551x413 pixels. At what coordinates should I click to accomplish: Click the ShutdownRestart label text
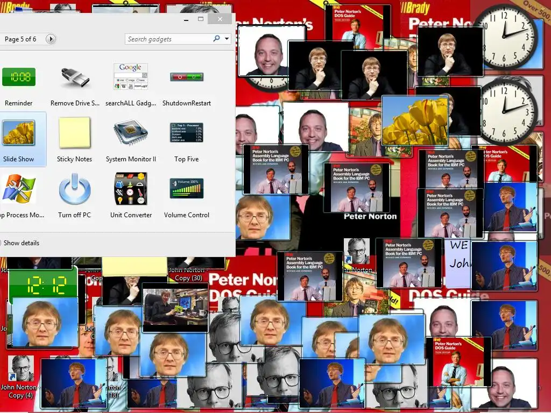click(x=187, y=103)
